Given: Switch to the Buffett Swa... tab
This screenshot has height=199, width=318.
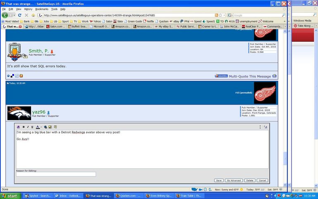Looking at the screenshot, I should pos(77,27).
